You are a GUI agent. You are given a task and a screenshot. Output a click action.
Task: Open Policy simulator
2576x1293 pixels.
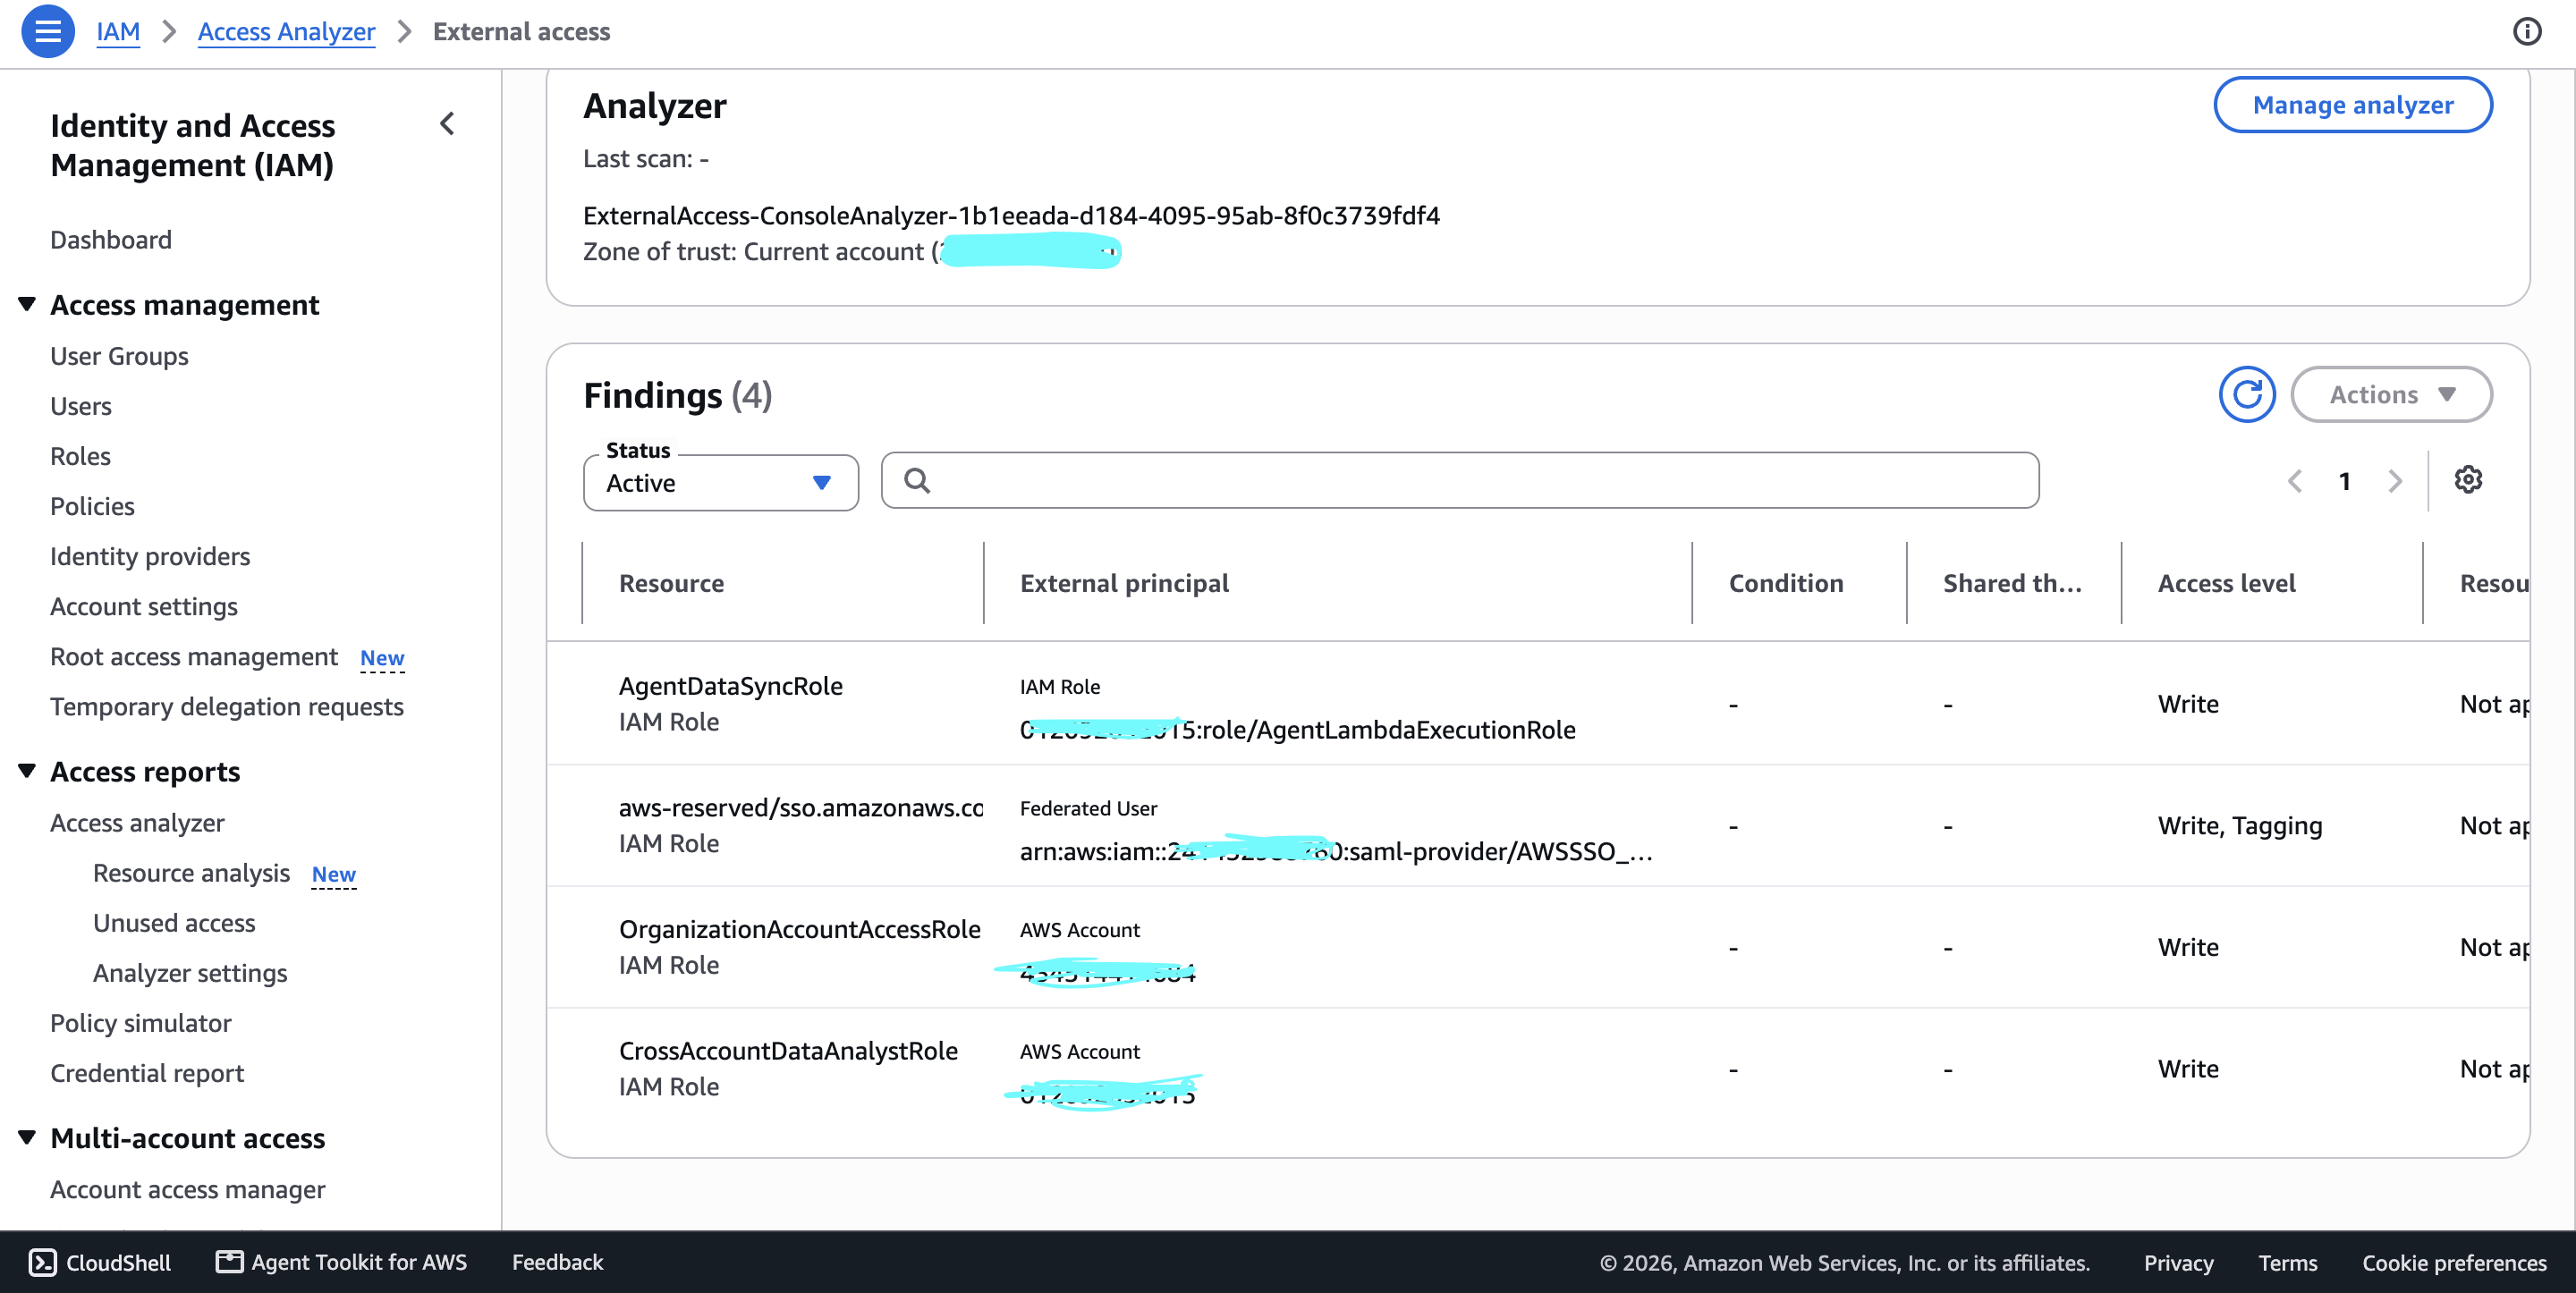tap(141, 1022)
